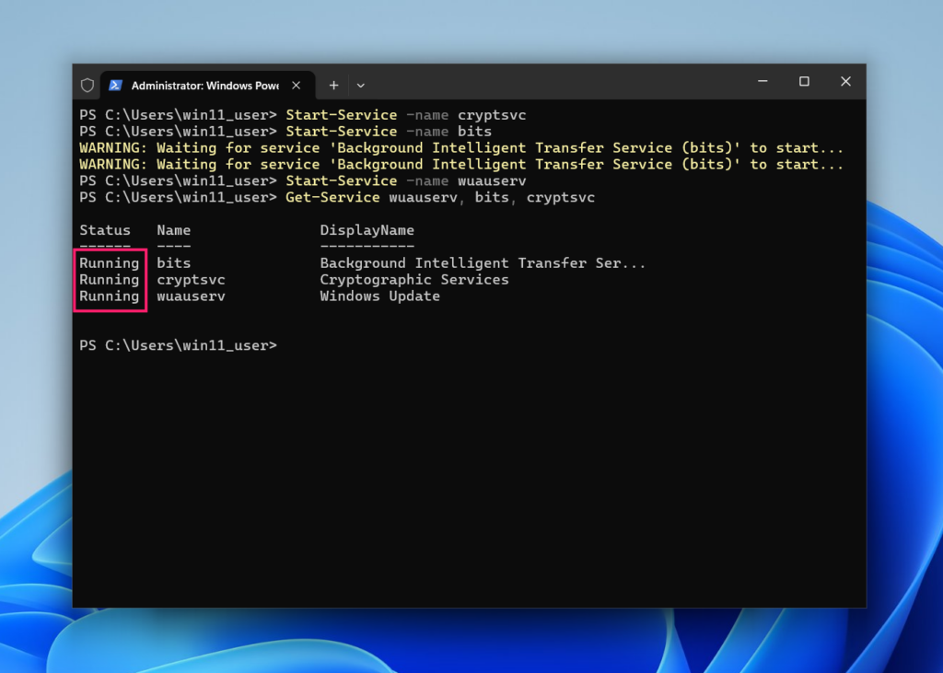943x673 pixels.
Task: Minimize the Terminal window
Action: coord(763,81)
